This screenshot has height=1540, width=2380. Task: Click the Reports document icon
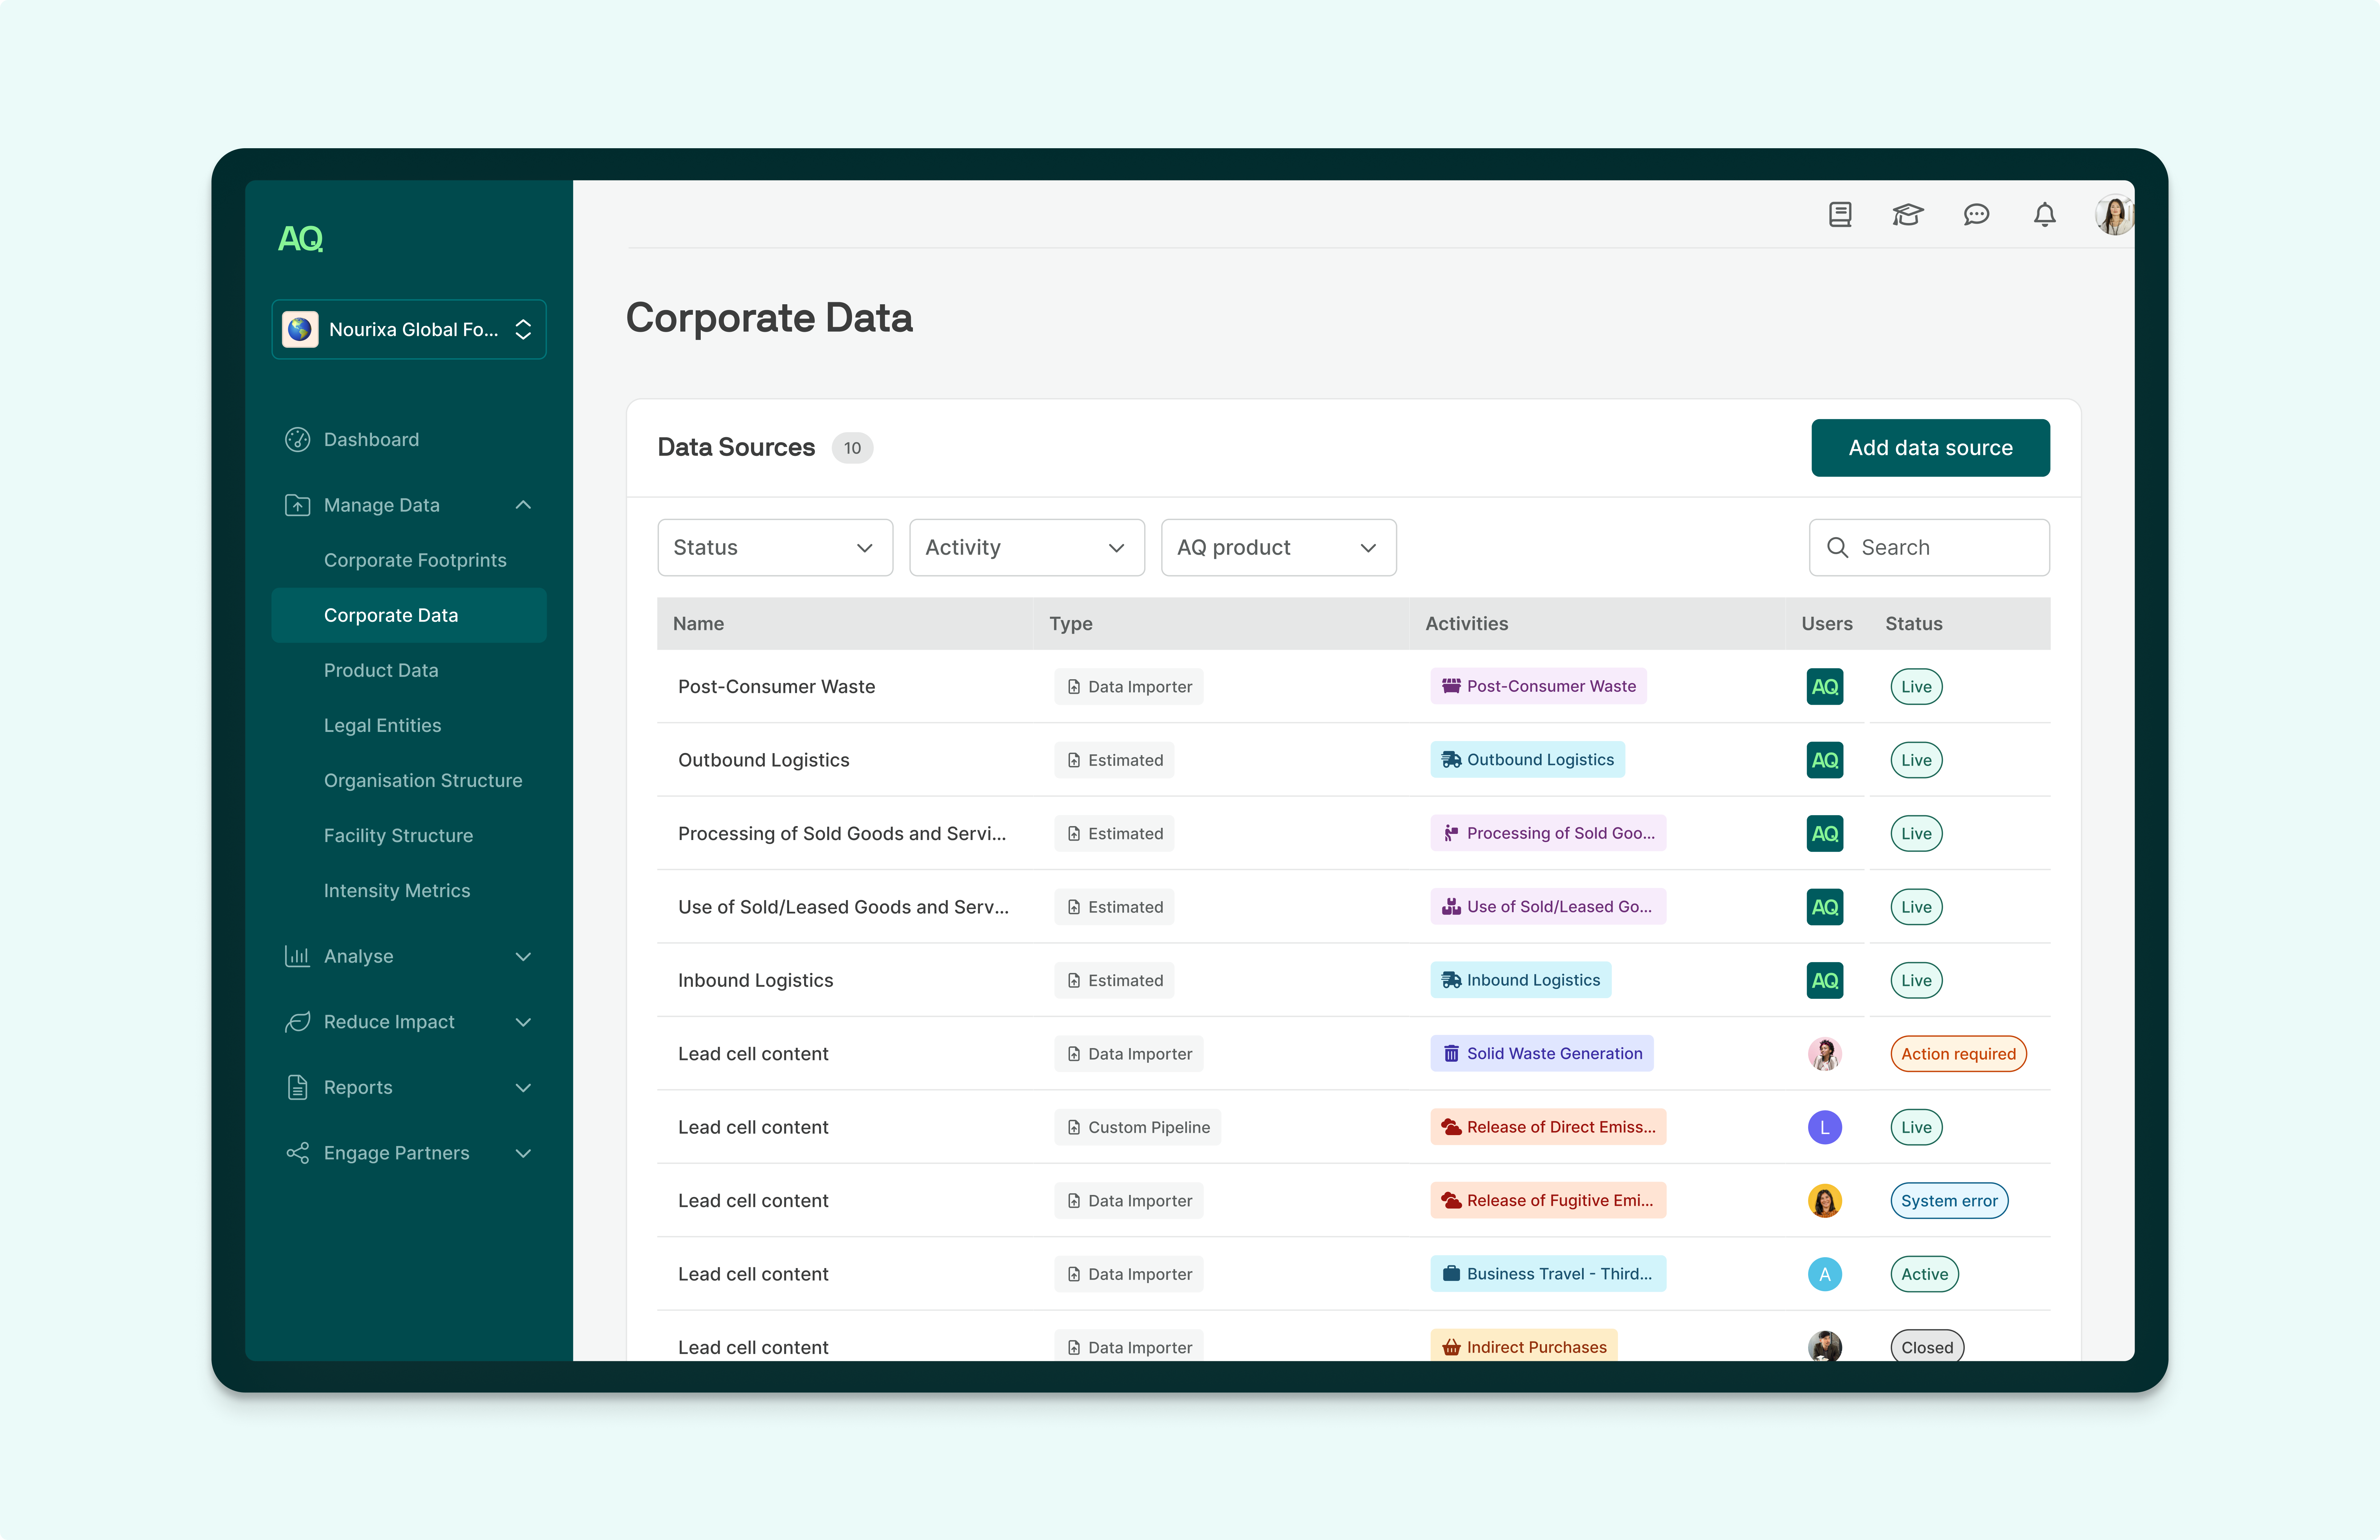[x=297, y=1087]
